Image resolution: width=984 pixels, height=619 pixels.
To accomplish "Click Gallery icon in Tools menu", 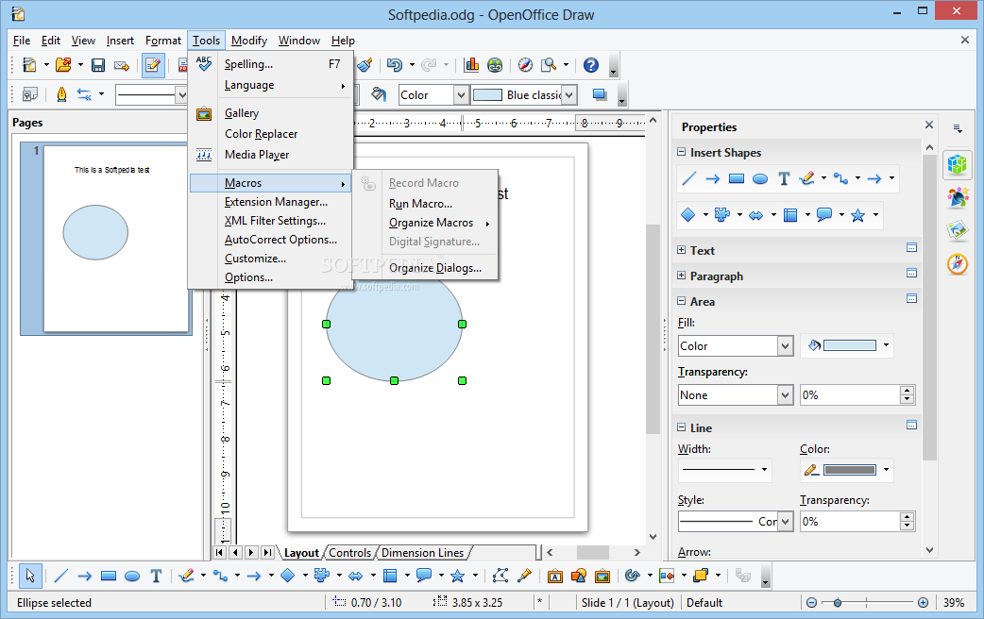I will click(x=204, y=113).
